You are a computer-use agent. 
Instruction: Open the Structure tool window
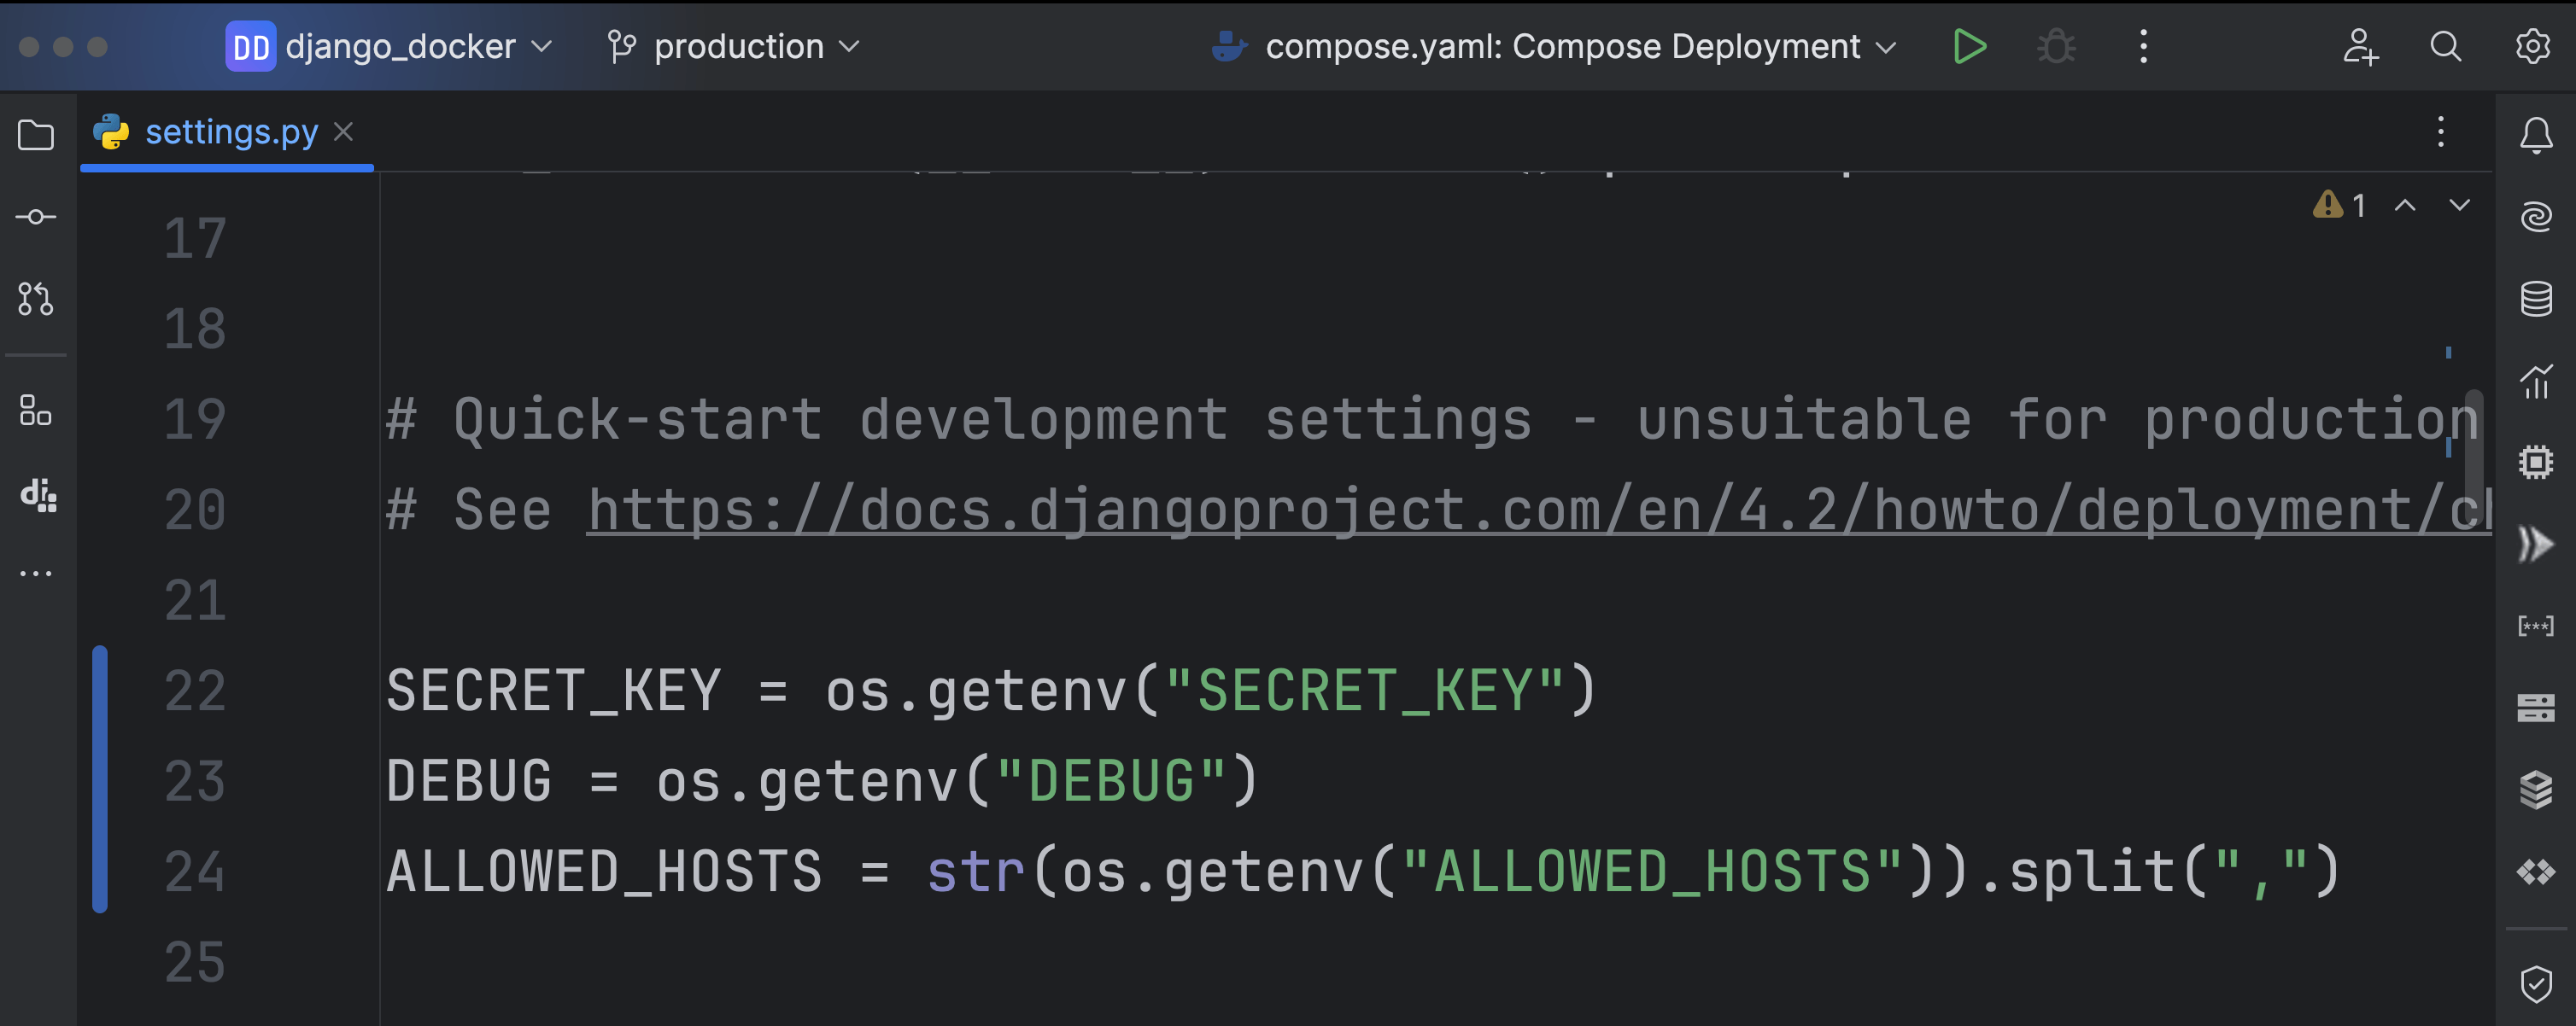pos(36,411)
